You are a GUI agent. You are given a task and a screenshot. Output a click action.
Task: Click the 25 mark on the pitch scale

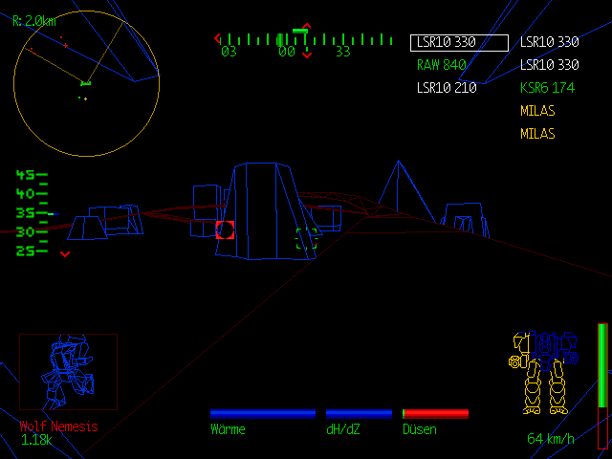26,251
